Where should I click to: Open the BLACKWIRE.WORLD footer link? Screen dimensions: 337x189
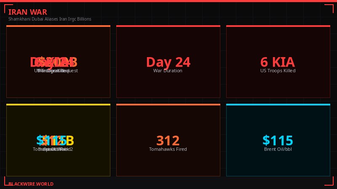coord(31,184)
